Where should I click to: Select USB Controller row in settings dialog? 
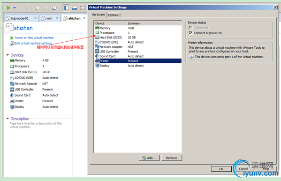138,52
